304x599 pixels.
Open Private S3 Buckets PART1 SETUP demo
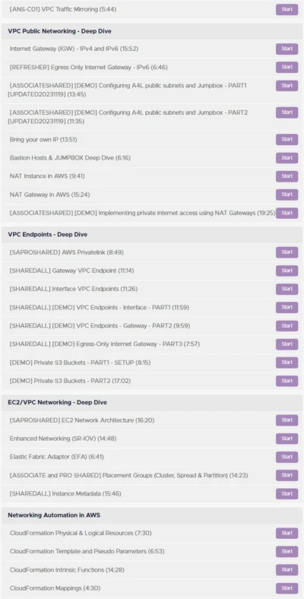(80, 363)
